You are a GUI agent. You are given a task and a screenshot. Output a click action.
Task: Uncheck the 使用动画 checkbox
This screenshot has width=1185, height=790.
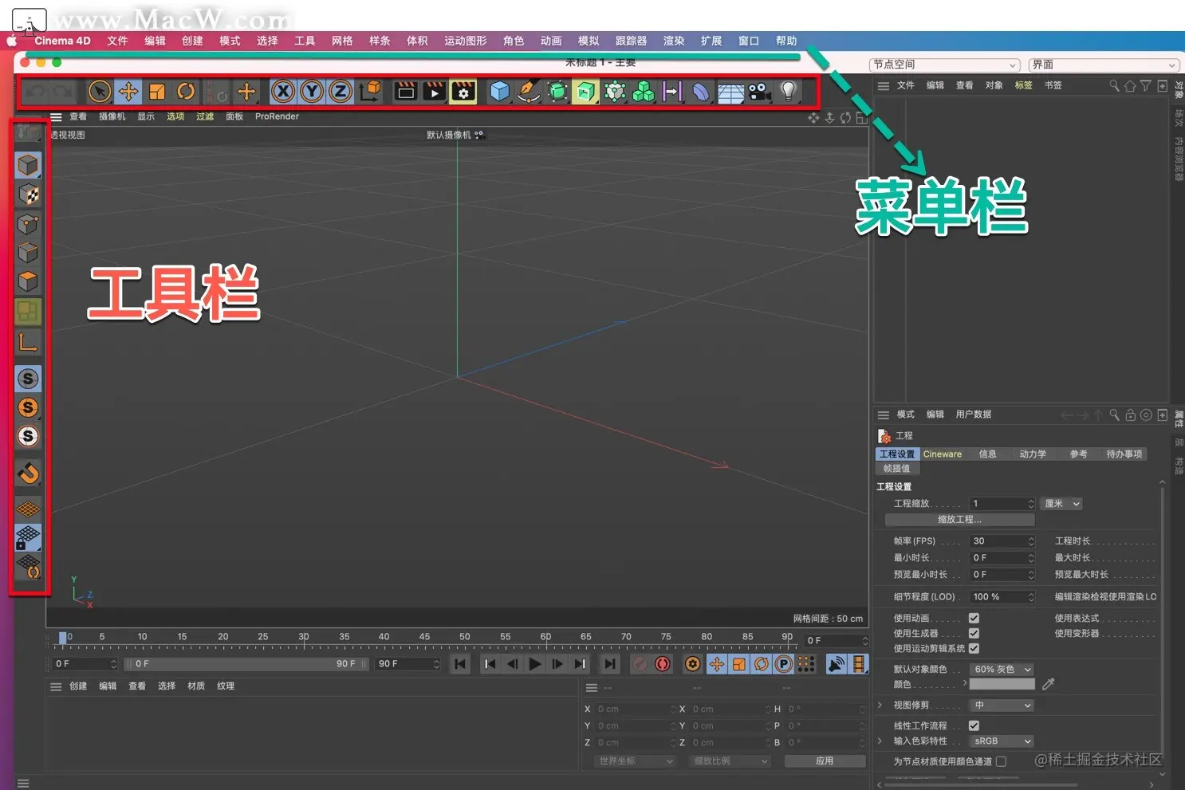[x=974, y=619]
